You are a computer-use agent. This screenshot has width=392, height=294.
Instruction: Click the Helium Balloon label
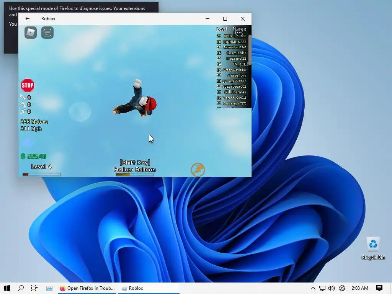pos(135,170)
